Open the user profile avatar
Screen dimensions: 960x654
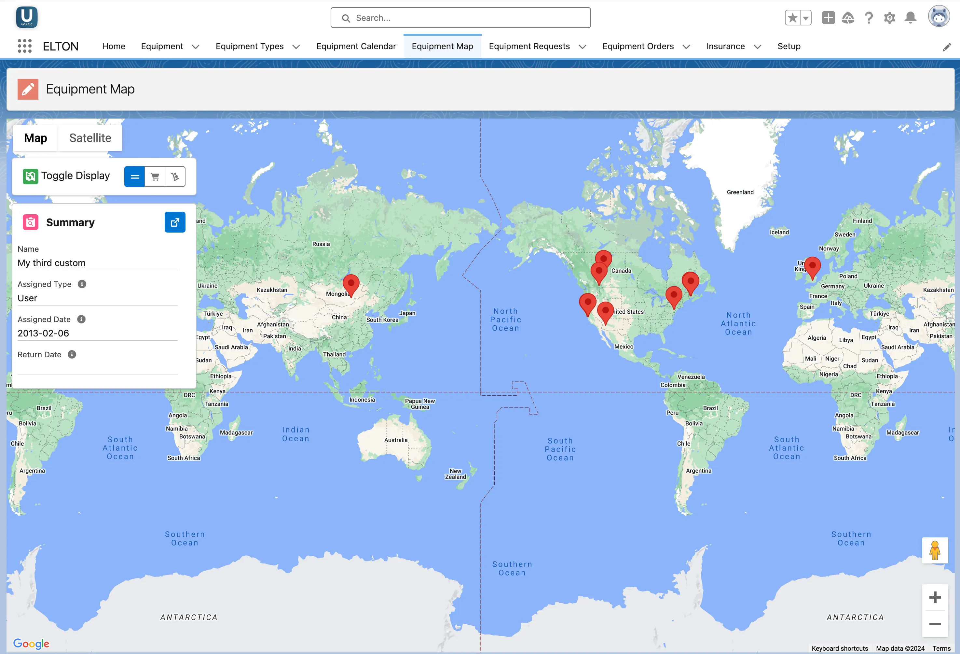coord(939,17)
